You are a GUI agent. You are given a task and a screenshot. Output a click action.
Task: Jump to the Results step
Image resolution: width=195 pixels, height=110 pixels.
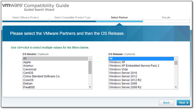(166, 18)
